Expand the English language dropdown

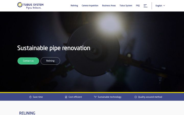[160, 6]
